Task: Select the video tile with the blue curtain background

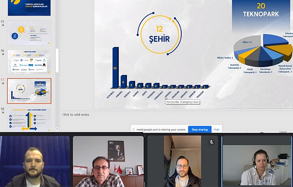Action: [35, 161]
